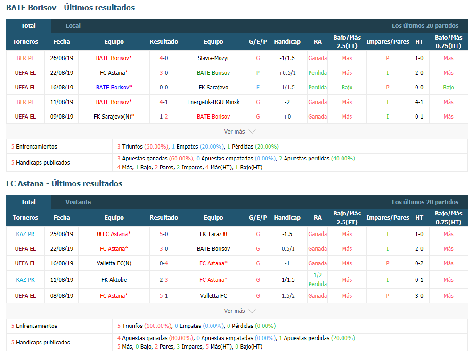473x351 pixels.
Task: Open BLR PL tournament link dated 26/08/19
Action: [x=25, y=58]
